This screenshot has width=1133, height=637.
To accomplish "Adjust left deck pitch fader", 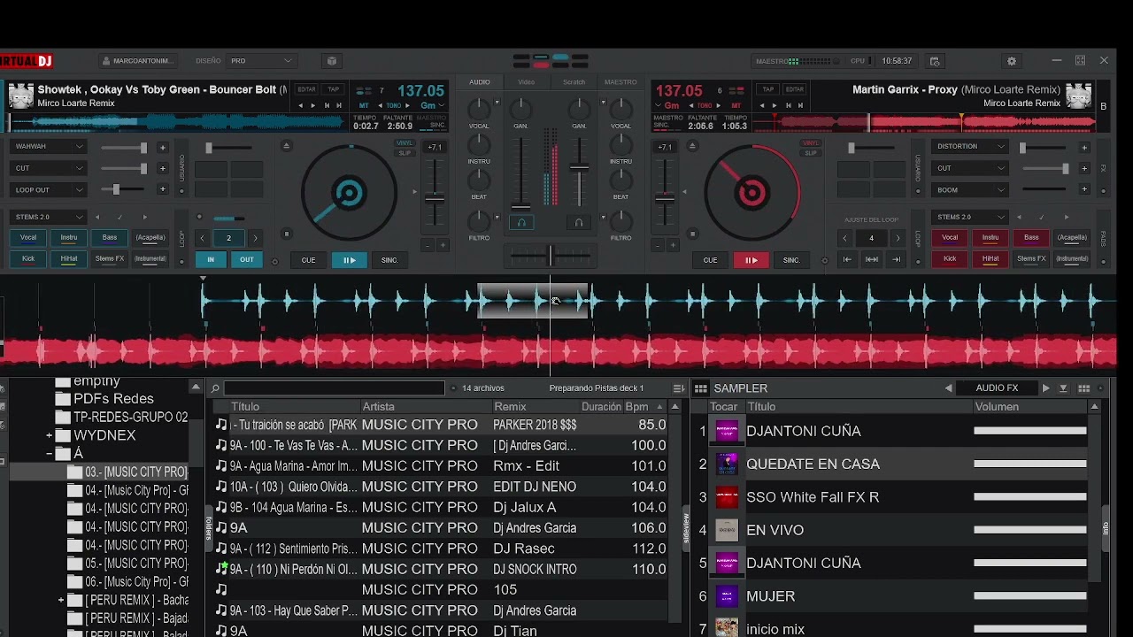I will [x=435, y=196].
